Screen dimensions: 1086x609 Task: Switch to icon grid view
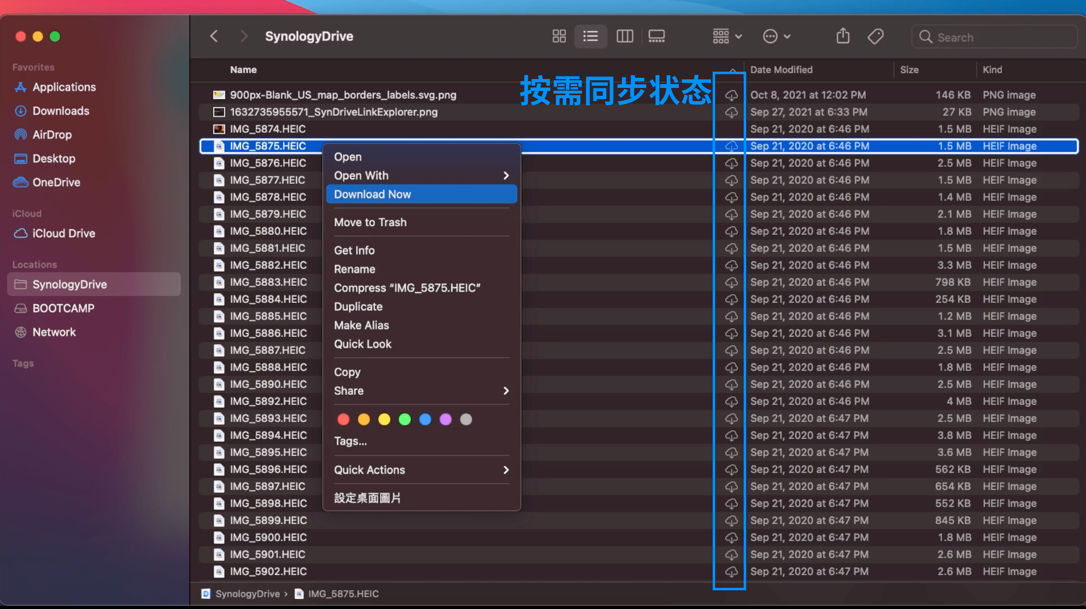[x=559, y=36]
